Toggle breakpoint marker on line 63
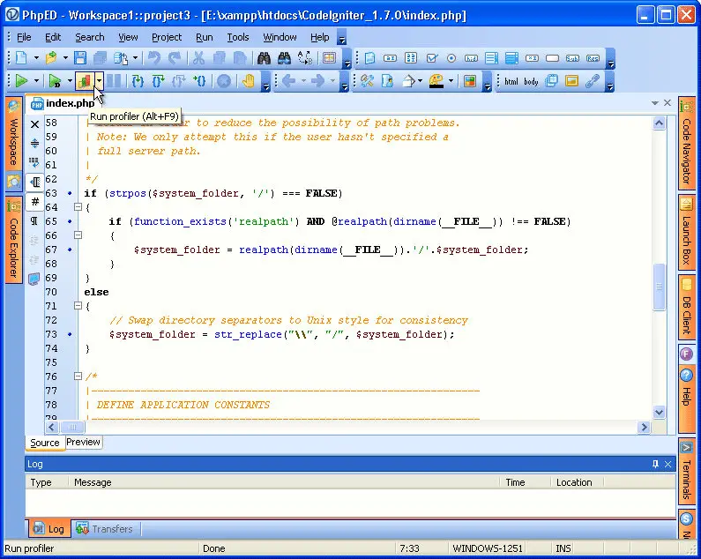This screenshot has width=701, height=559. [70, 193]
